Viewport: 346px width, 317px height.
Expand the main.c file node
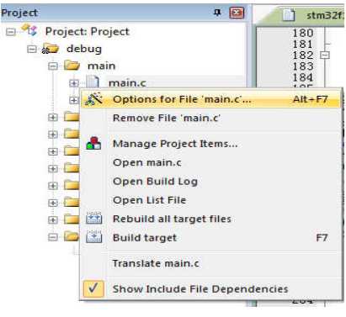[73, 83]
